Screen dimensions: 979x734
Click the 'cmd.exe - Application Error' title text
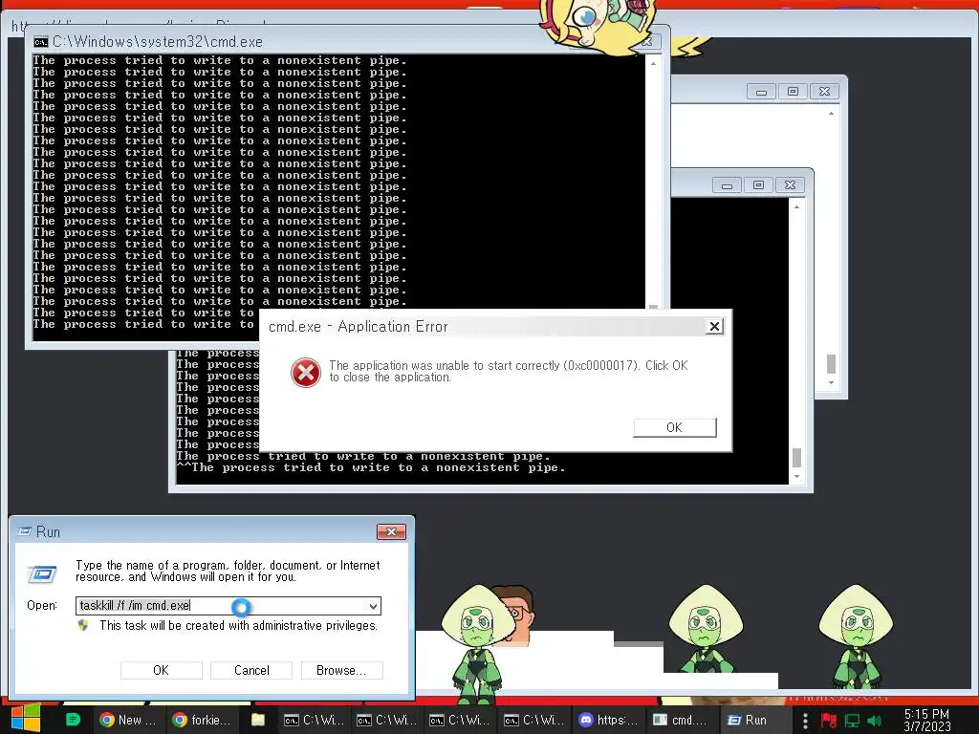tap(358, 327)
